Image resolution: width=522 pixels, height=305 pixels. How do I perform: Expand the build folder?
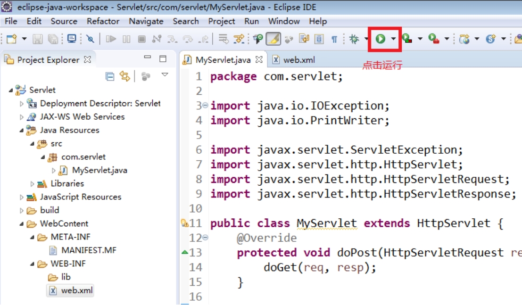(22, 210)
